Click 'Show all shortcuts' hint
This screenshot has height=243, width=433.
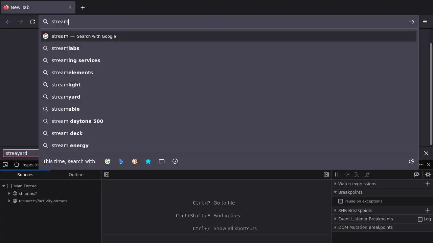click(235, 228)
